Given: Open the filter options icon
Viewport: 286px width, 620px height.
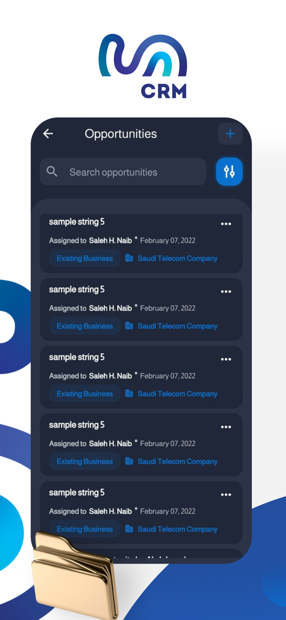Looking at the screenshot, I should (229, 171).
